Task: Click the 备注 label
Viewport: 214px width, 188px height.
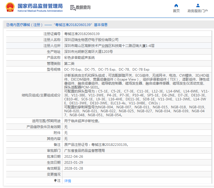Action: (x=57, y=145)
